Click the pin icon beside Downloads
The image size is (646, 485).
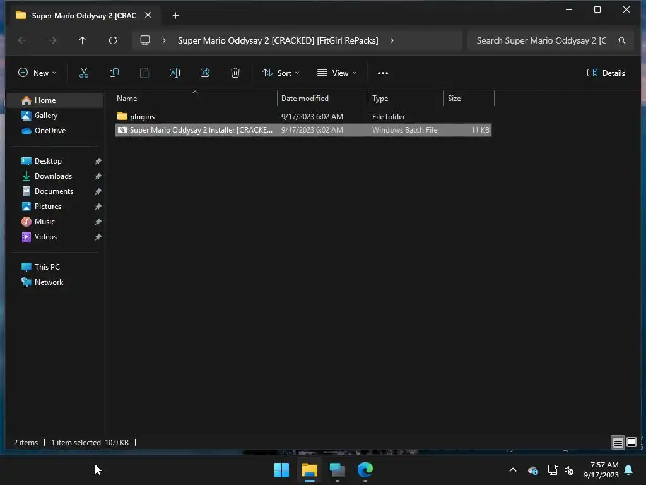click(x=98, y=177)
